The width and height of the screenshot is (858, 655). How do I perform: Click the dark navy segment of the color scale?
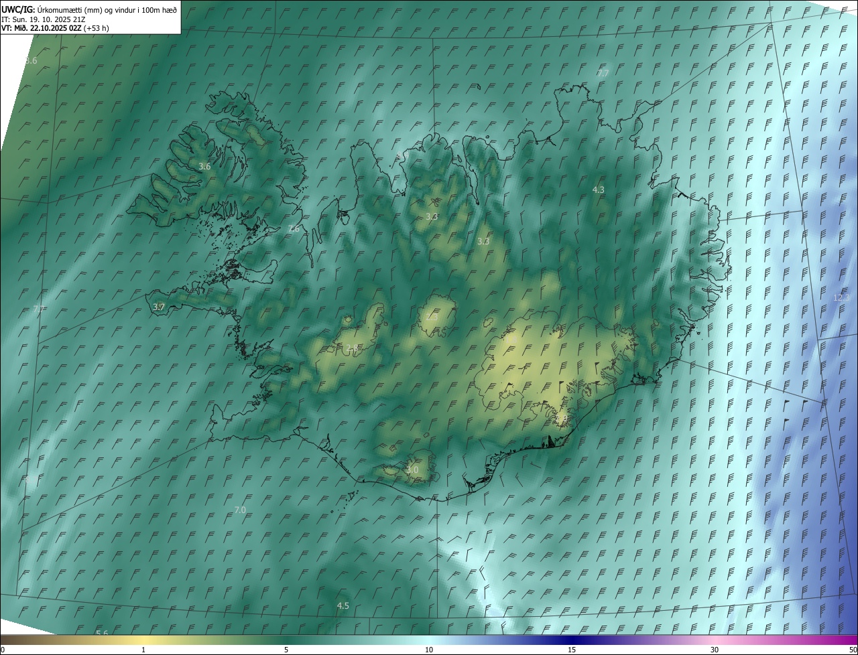pos(572,640)
